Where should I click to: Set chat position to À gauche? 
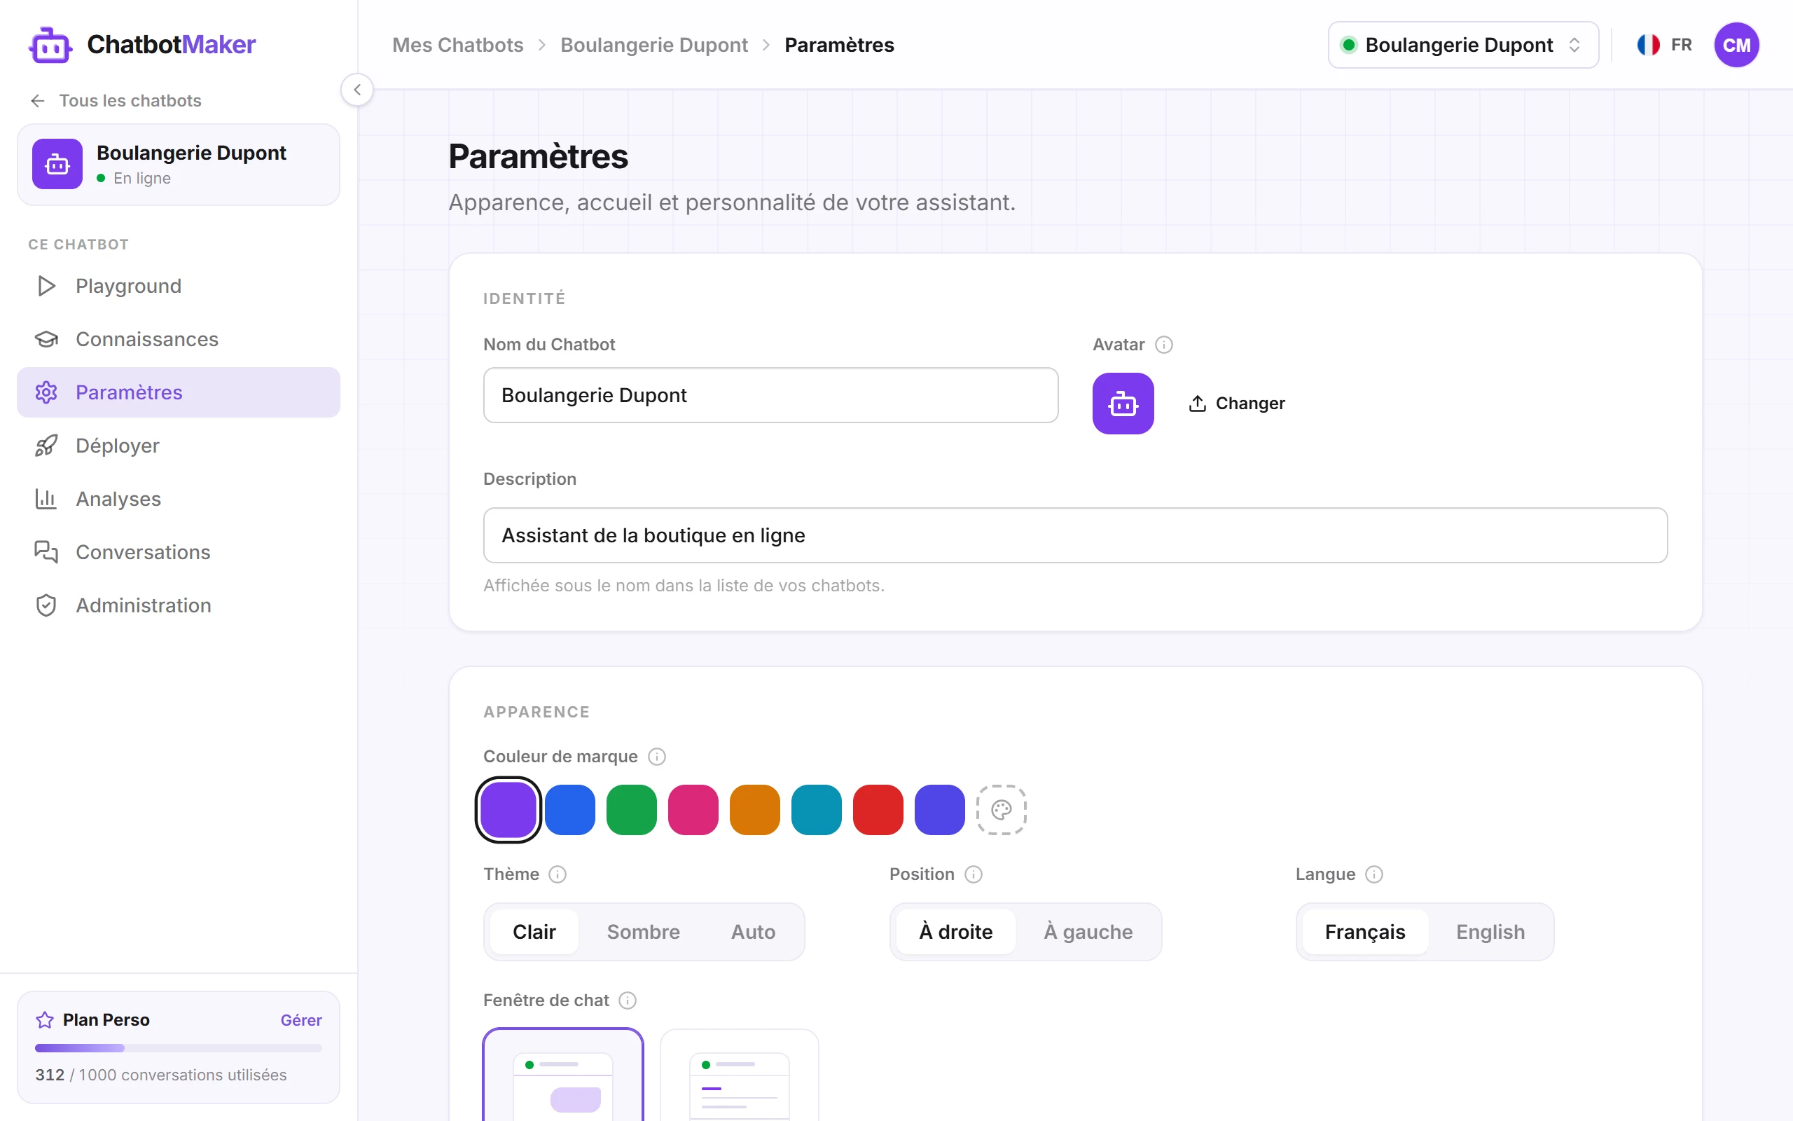(1088, 932)
